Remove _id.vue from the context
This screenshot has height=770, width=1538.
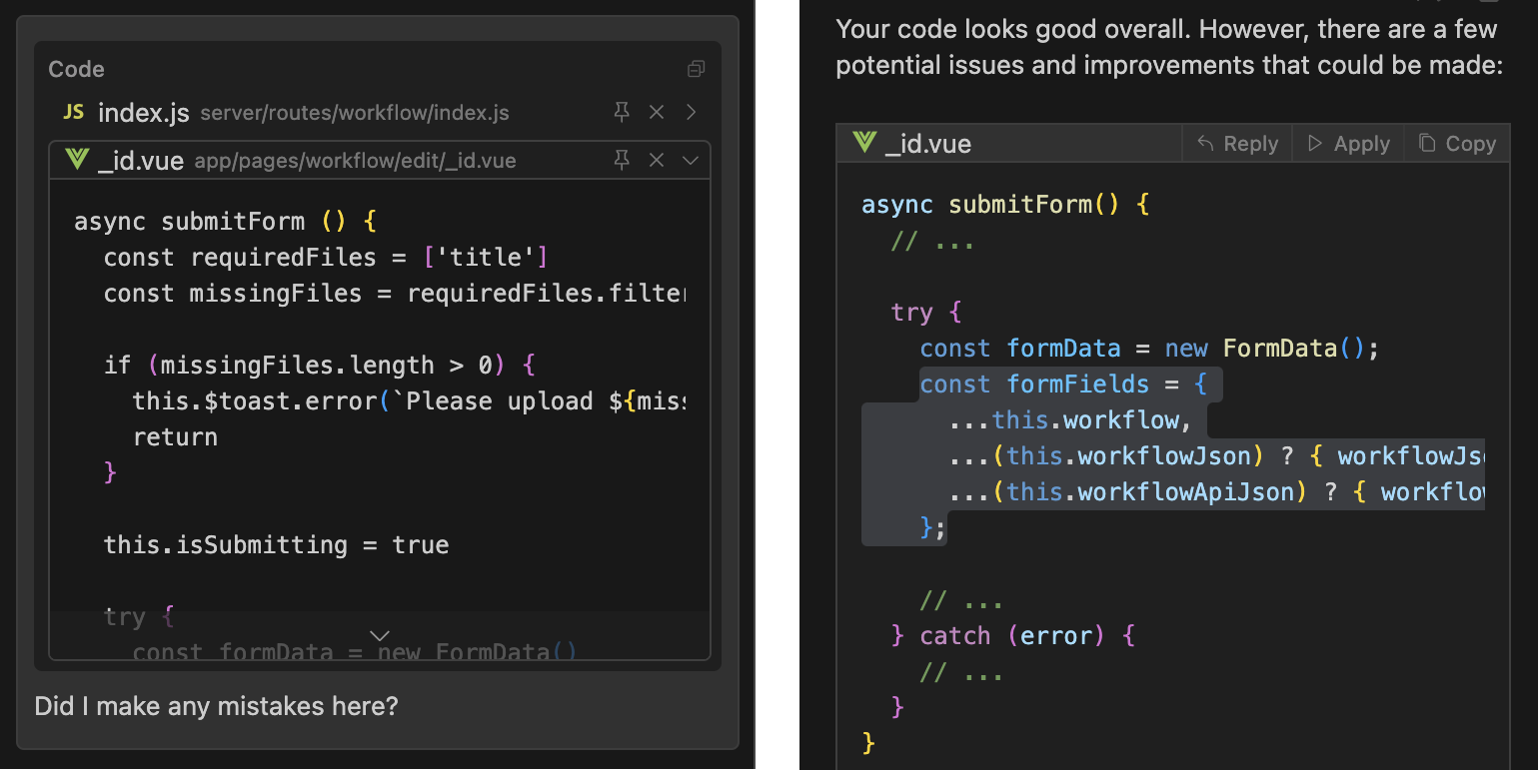[x=657, y=160]
